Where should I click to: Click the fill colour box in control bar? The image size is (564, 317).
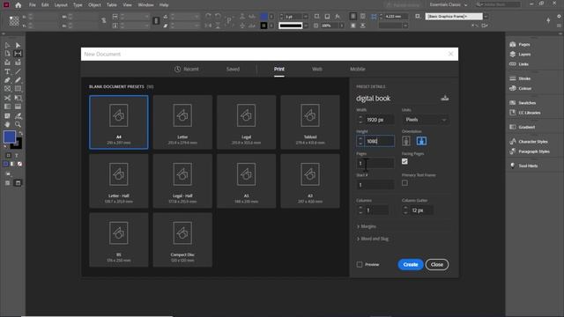[x=263, y=17]
